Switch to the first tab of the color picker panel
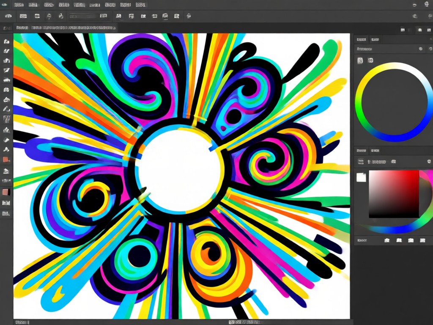The image size is (433, 325). click(361, 151)
